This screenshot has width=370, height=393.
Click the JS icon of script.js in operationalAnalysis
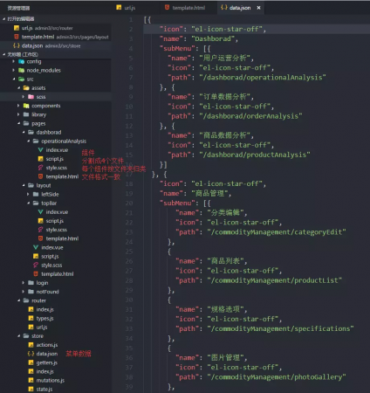41,159
